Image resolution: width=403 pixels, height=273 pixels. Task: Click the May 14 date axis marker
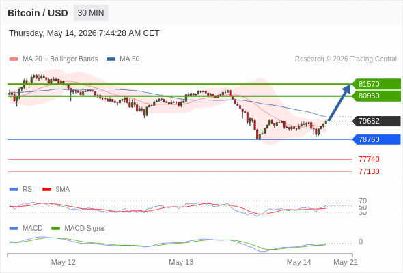[298, 262]
